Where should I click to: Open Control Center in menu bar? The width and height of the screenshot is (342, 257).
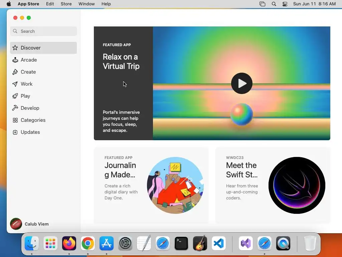coord(285,4)
